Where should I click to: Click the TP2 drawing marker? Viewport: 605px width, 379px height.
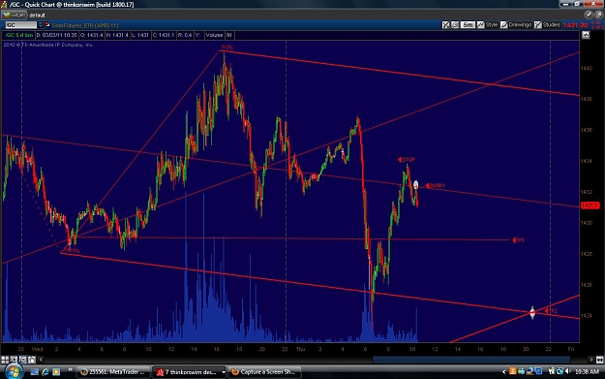pos(551,310)
